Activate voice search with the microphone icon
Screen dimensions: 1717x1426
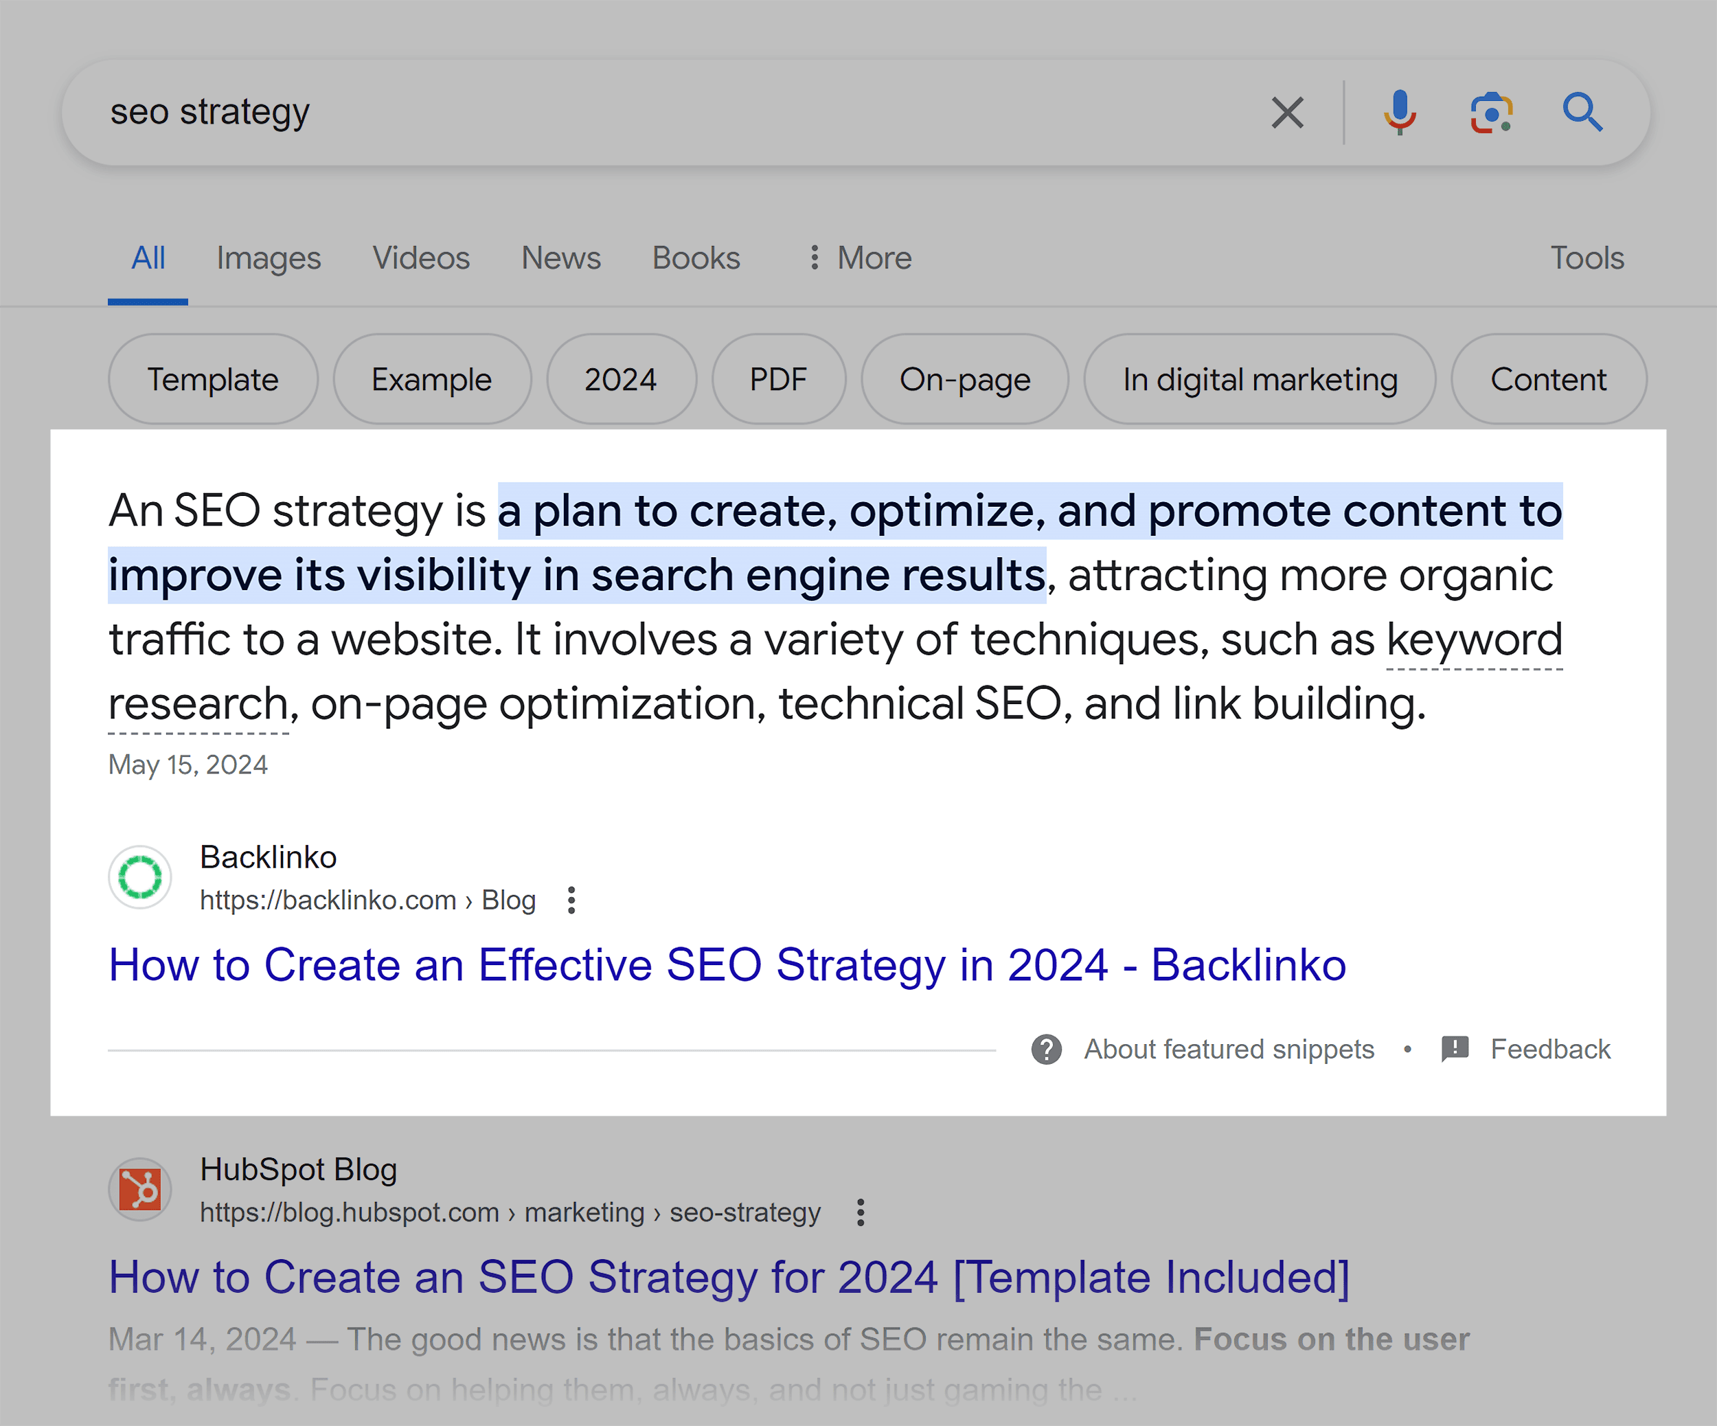pos(1400,112)
